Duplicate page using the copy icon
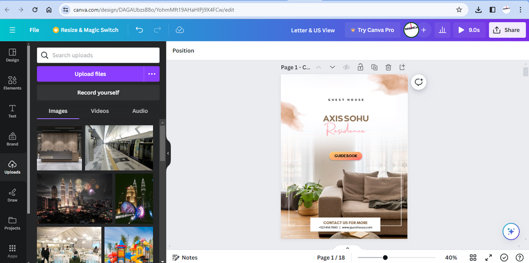Image resolution: width=529 pixels, height=263 pixels. tap(374, 67)
